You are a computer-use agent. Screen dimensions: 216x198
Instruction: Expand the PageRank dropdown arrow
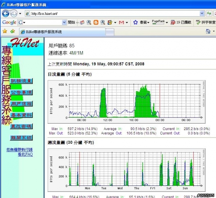pyautogui.click(x=167, y=23)
